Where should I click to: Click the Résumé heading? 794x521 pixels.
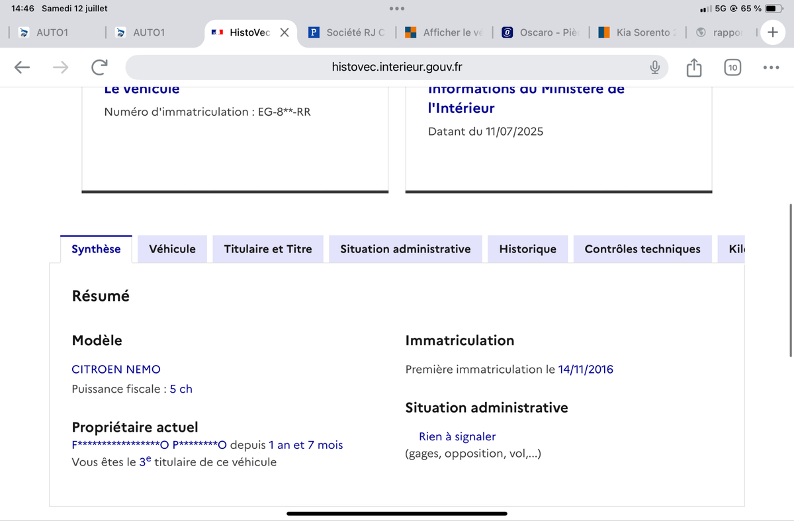click(101, 296)
